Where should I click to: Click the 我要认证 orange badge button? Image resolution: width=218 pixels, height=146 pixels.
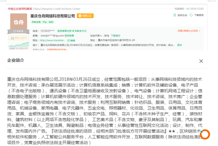click(85, 16)
